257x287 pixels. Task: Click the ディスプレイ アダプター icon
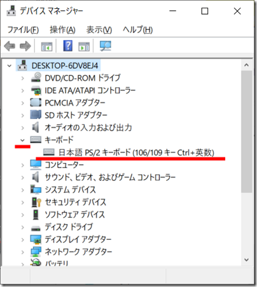(36, 239)
